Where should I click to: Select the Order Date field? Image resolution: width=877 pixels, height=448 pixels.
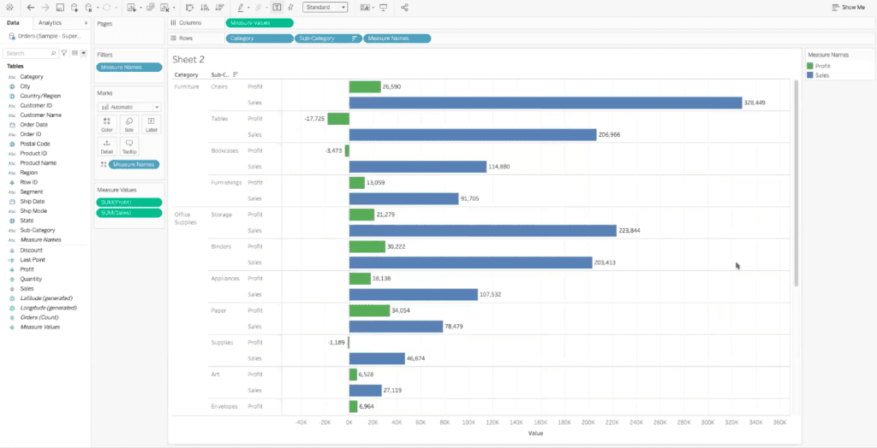click(x=34, y=125)
